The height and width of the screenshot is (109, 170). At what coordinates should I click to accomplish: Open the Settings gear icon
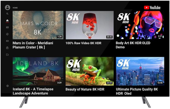click(x=7, y=86)
